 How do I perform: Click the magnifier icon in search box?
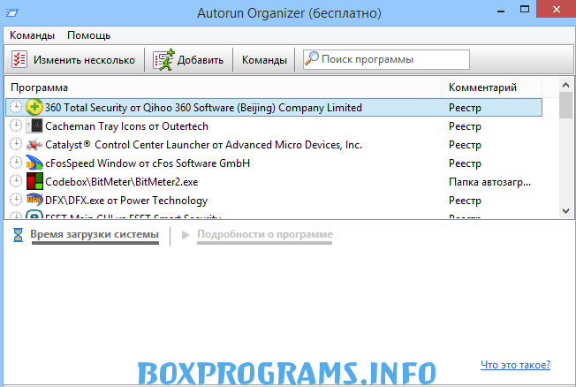click(x=312, y=58)
